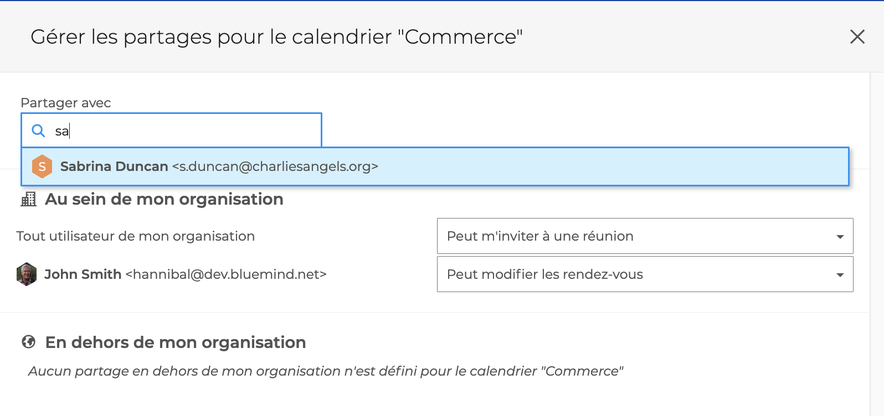884x416 pixels.
Task: Click the magnifying glass search icon
Action: tap(38, 131)
